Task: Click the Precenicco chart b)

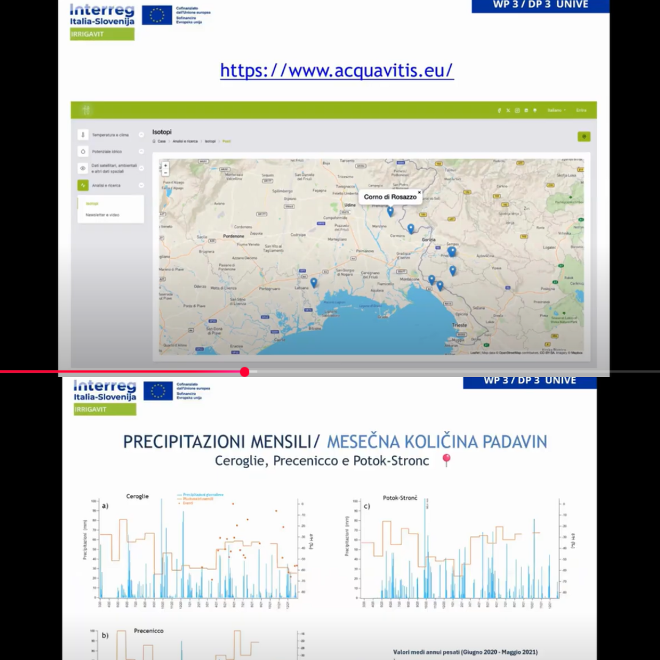Action: click(x=198, y=643)
